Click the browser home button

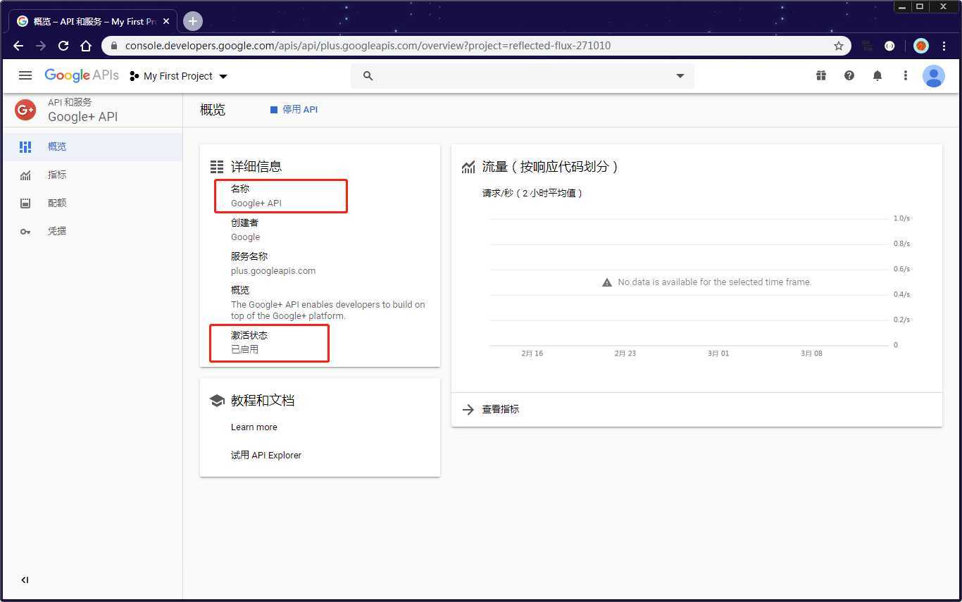(x=86, y=46)
